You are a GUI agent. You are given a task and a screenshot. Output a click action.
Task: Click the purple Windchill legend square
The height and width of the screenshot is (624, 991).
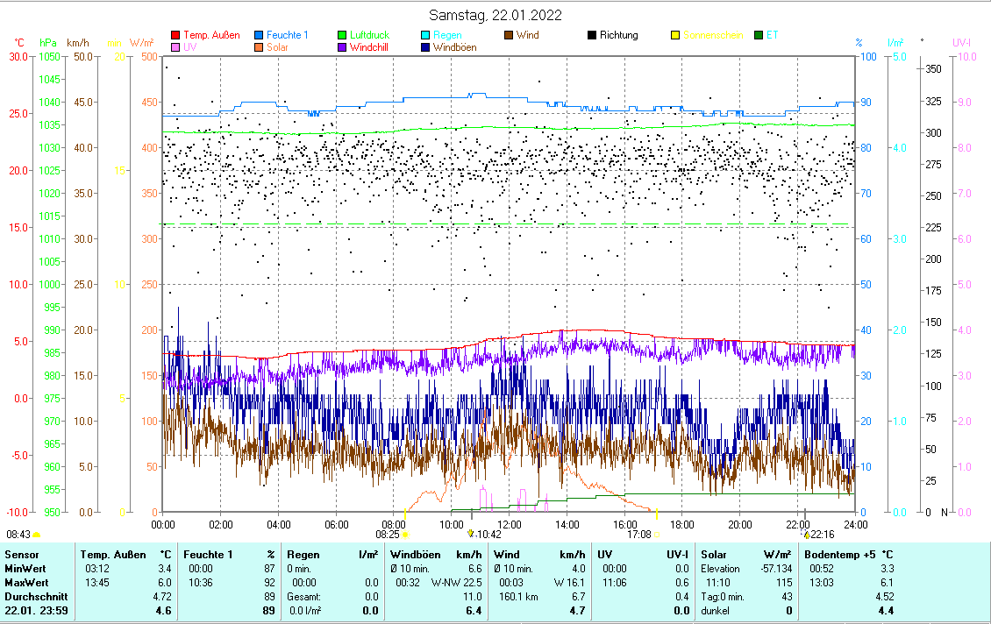pos(342,47)
